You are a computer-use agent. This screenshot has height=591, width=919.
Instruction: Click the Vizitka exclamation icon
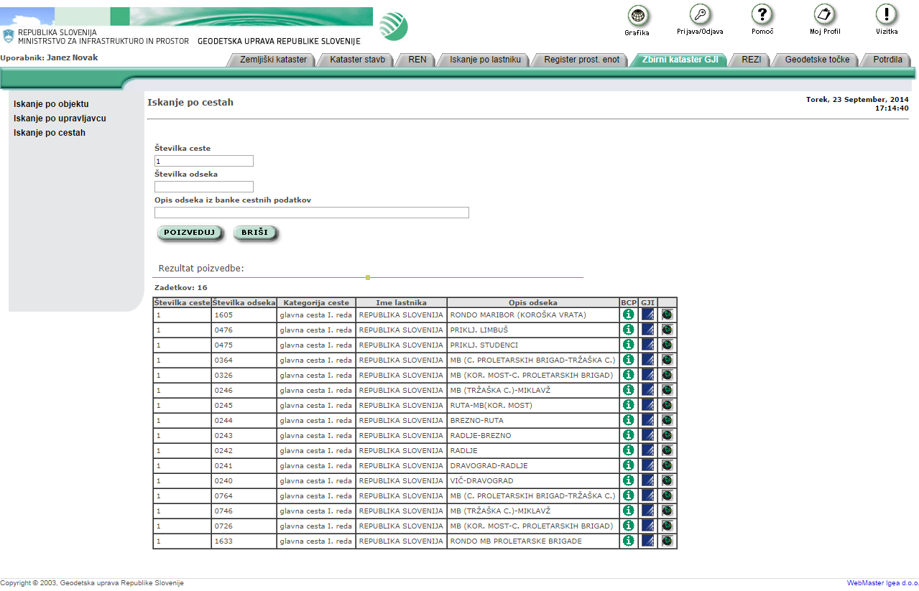(x=887, y=14)
